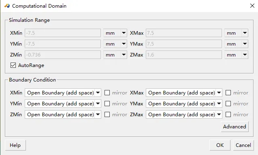Tick the XMax mirror checkbox
Image resolution: width=258 pixels, height=155 pixels.
tap(228, 93)
